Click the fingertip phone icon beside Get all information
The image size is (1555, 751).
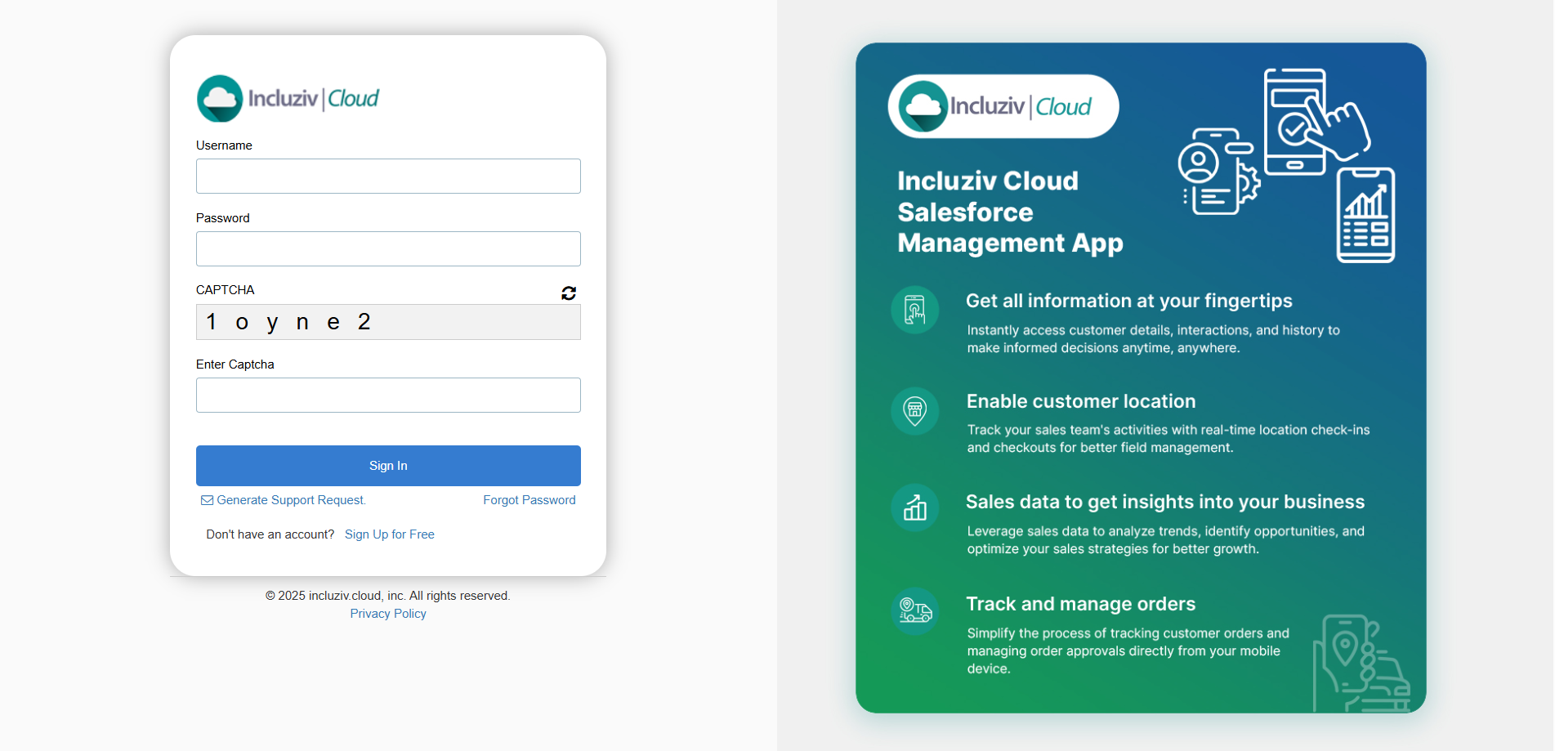point(914,311)
